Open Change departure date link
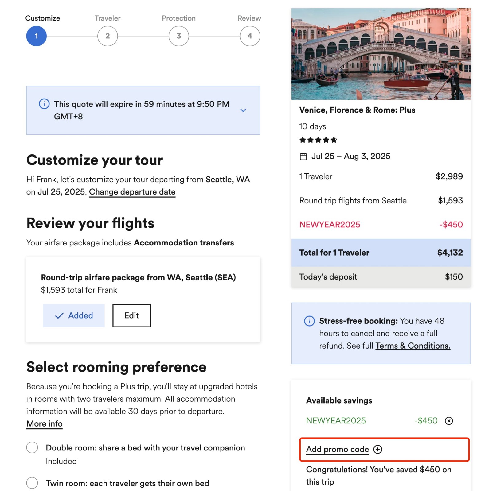The width and height of the screenshot is (481, 491). pyautogui.click(x=132, y=192)
